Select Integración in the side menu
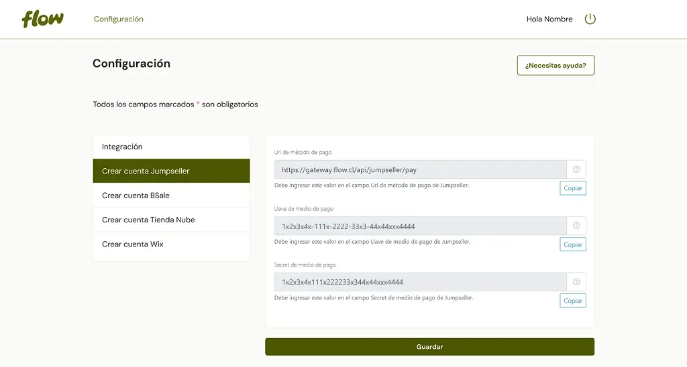 pyautogui.click(x=171, y=147)
